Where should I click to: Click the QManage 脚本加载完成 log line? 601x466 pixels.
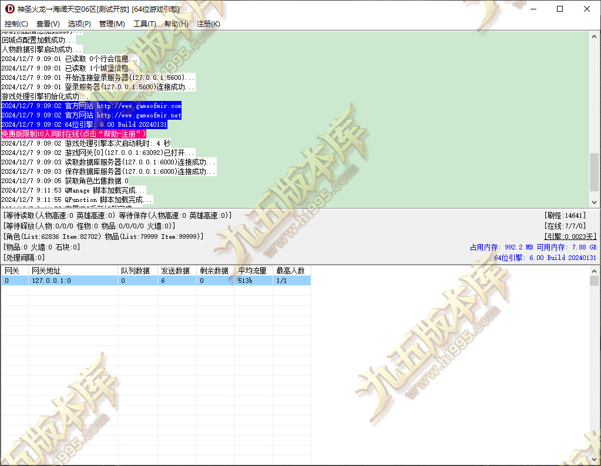coord(73,190)
